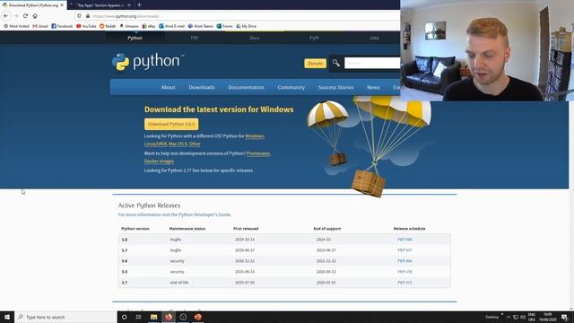View site security padlock info
The image size is (574, 323).
click(x=88, y=16)
